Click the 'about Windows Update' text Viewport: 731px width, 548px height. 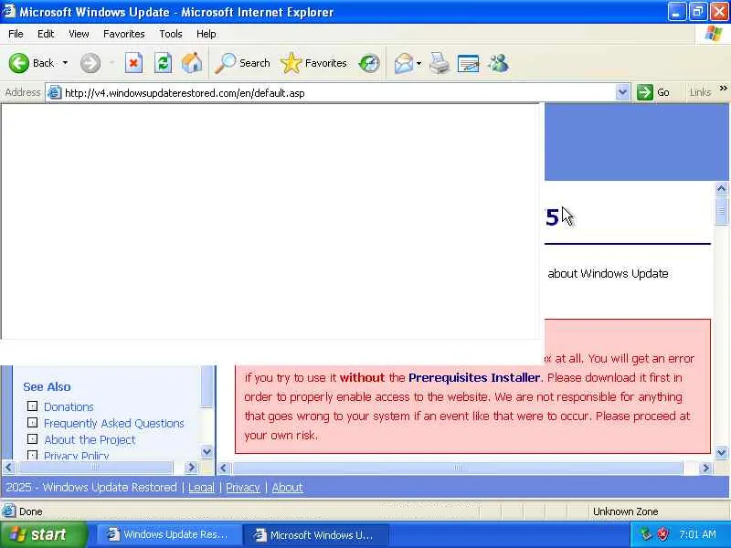click(x=608, y=273)
